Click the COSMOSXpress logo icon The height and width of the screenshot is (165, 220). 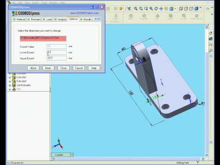pyautogui.click(x=15, y=13)
